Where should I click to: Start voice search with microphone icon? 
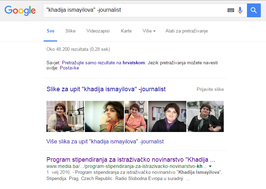click(x=240, y=10)
